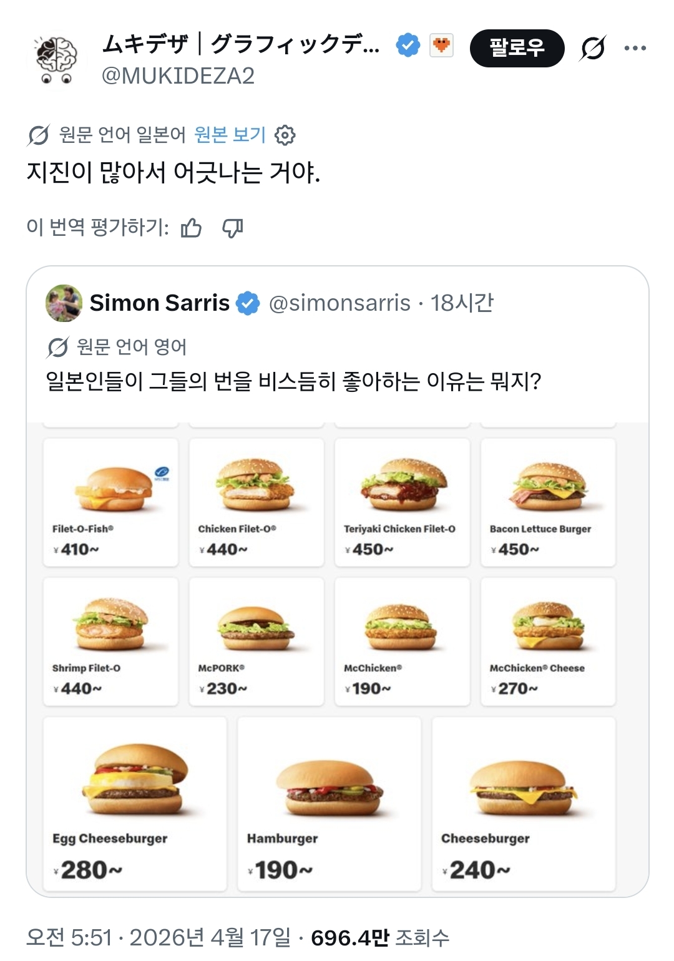
Task: Open Simon Sarris profile avatar
Action: 64,303
